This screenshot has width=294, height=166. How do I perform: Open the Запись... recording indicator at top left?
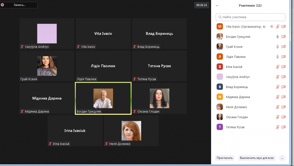click(19, 5)
